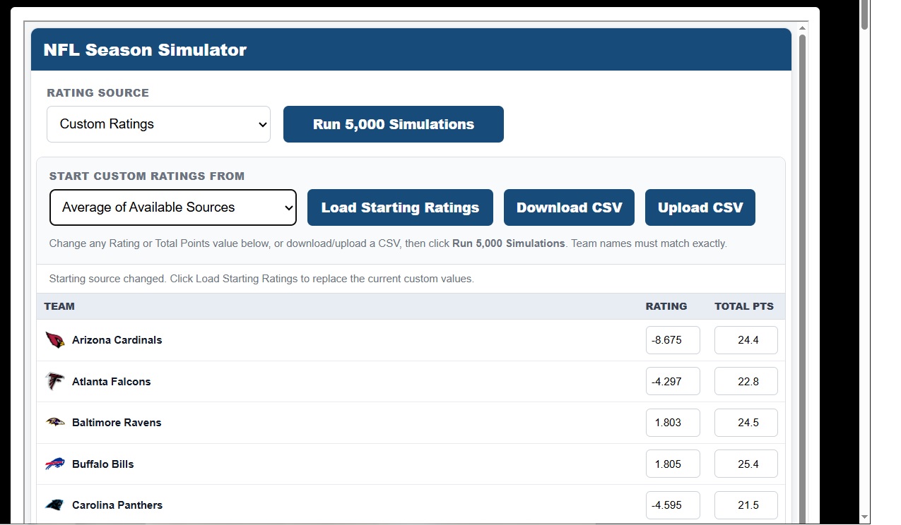Open the Start Custom Ratings From dropdown

pos(173,207)
